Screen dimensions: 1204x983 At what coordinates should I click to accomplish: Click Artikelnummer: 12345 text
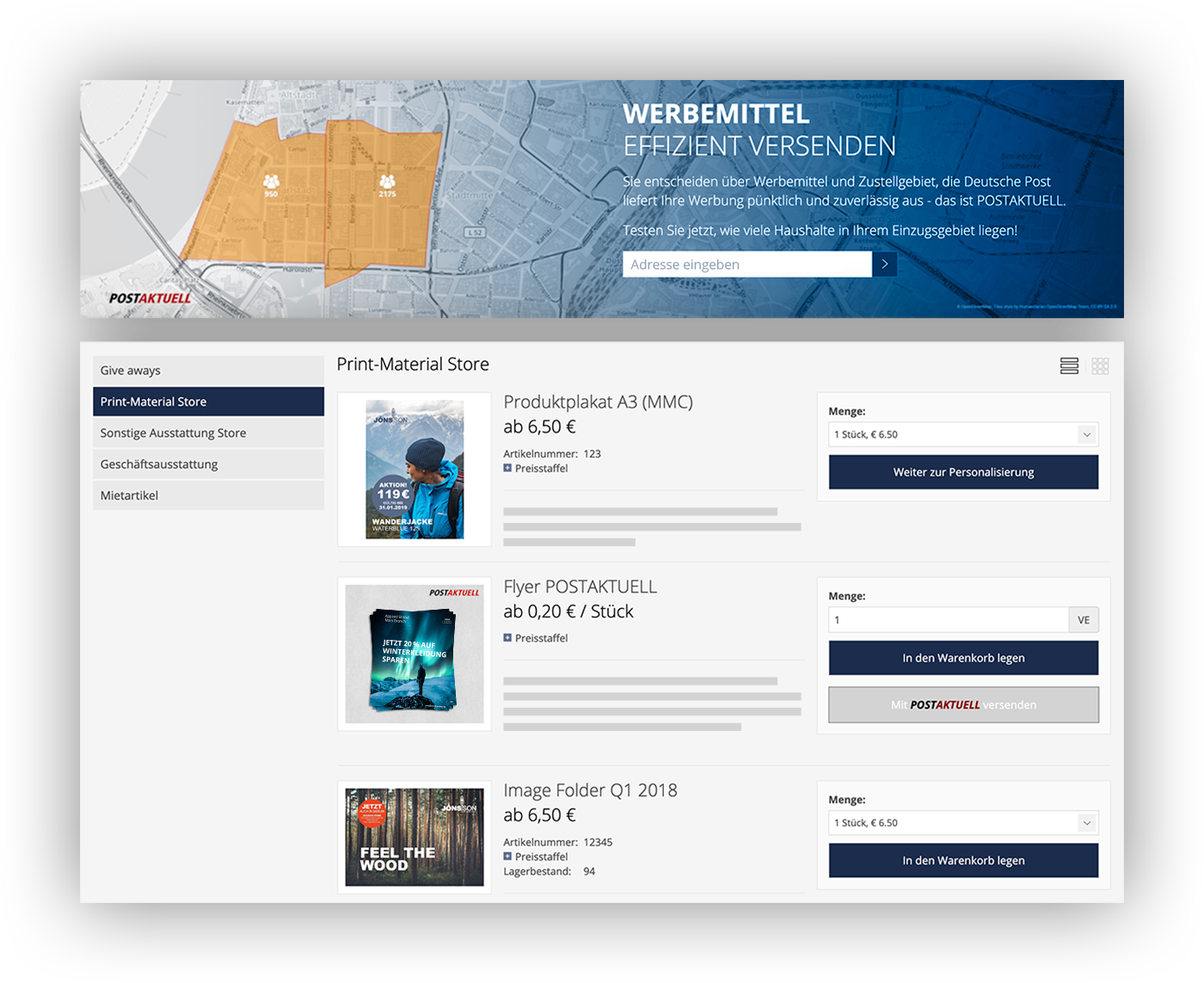pos(558,843)
